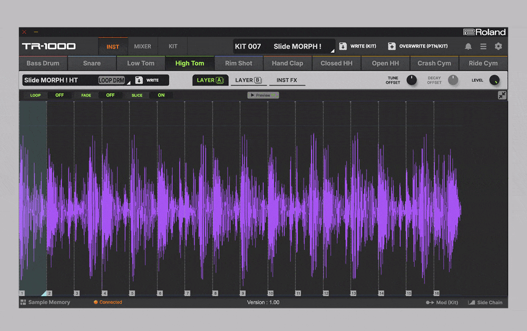Open Sample Memory grid icon

click(x=23, y=303)
